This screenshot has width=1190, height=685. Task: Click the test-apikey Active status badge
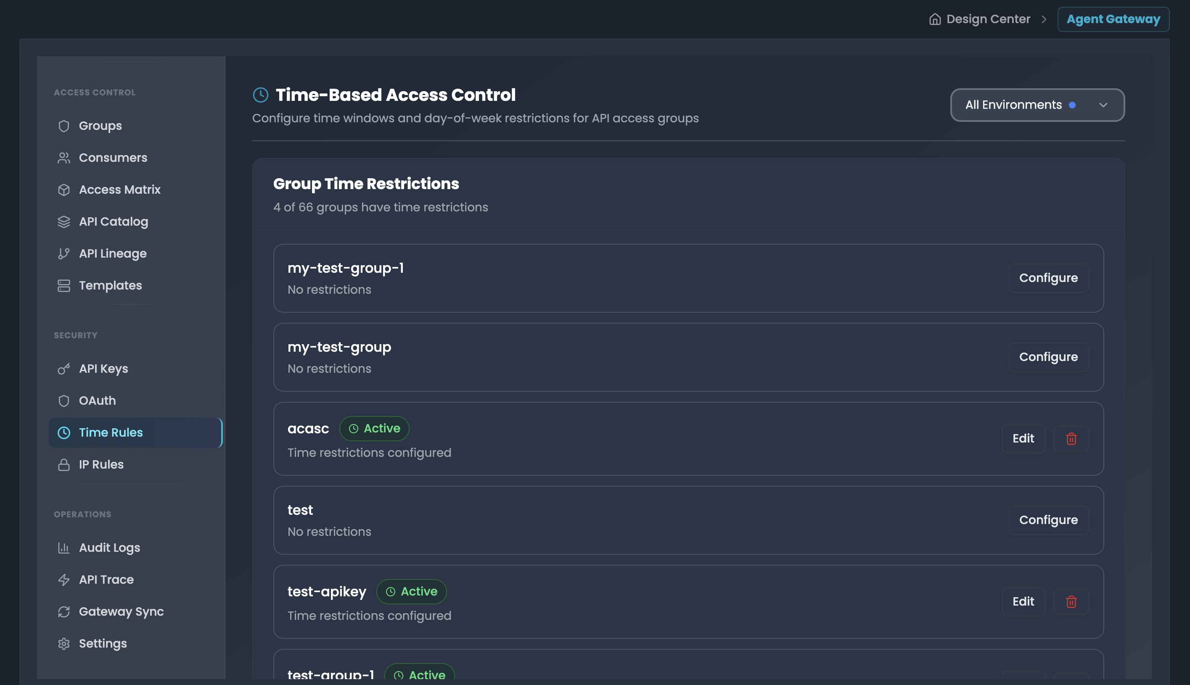pyautogui.click(x=411, y=592)
